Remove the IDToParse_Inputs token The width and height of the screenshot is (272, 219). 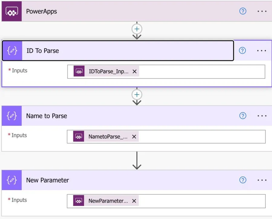pos(134,71)
